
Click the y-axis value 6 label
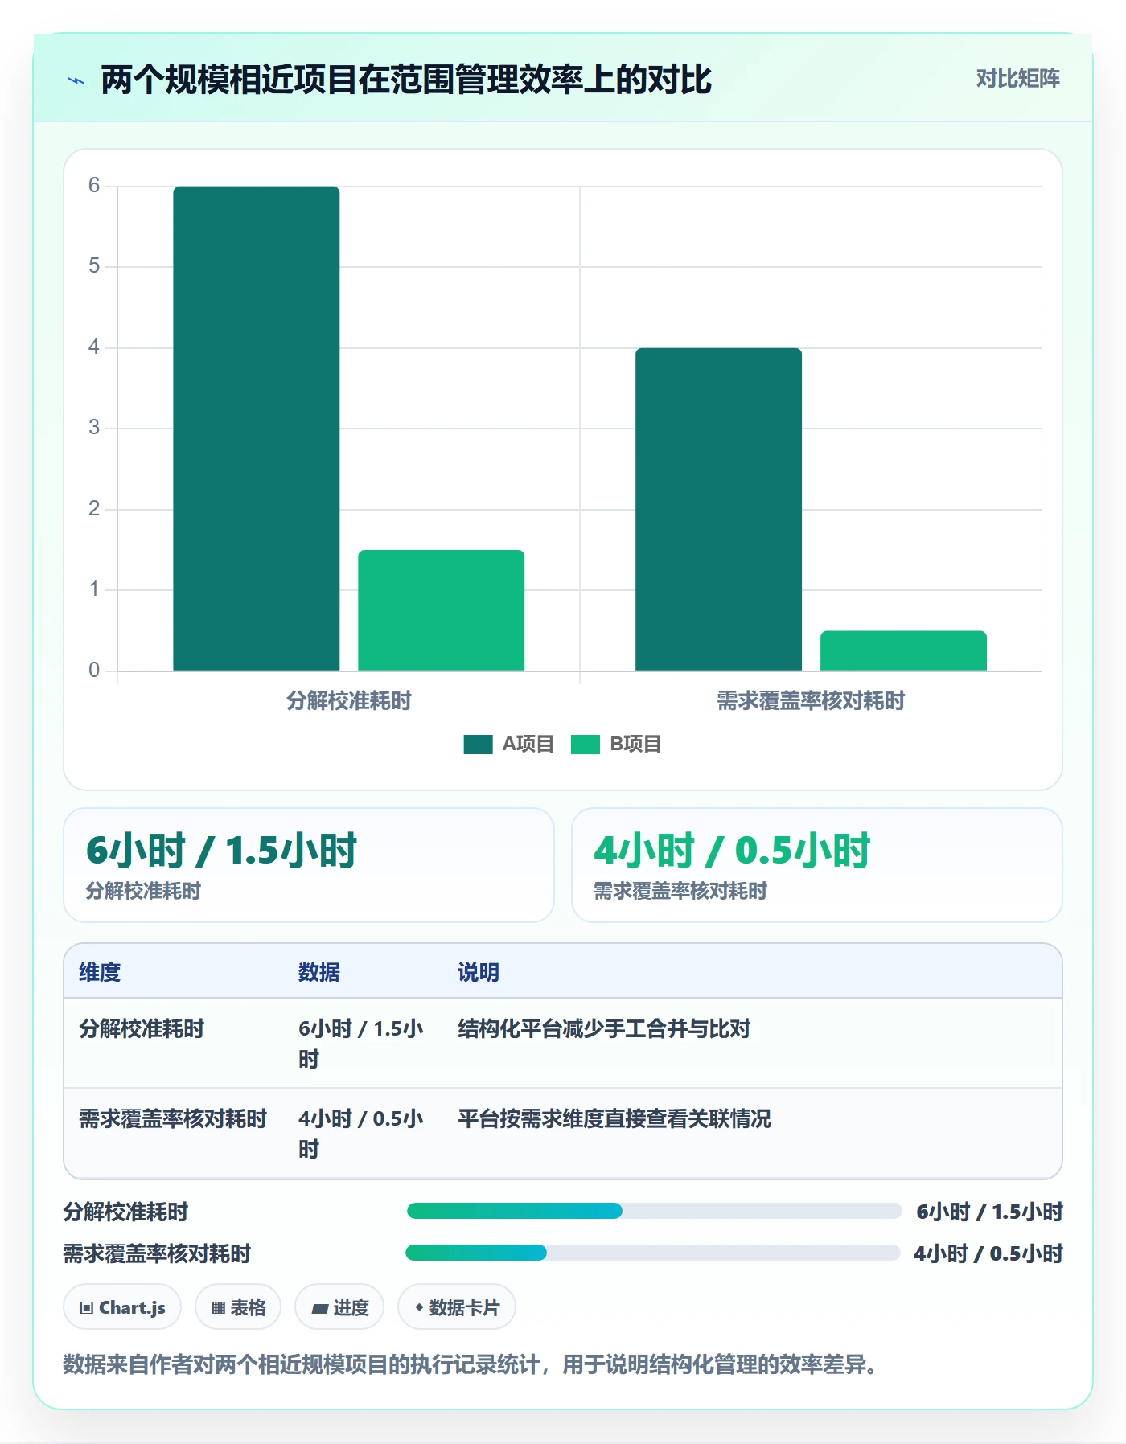(94, 186)
